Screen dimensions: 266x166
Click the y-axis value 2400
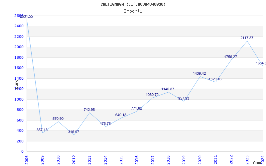pyautogui.click(x=19, y=26)
